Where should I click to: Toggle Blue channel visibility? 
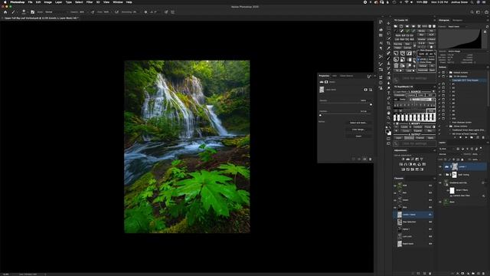(395, 207)
